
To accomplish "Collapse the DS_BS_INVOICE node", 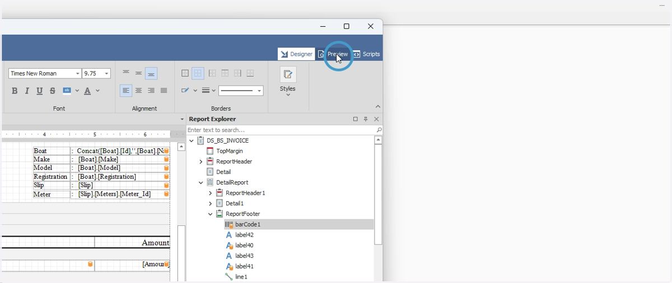I will [x=192, y=141].
